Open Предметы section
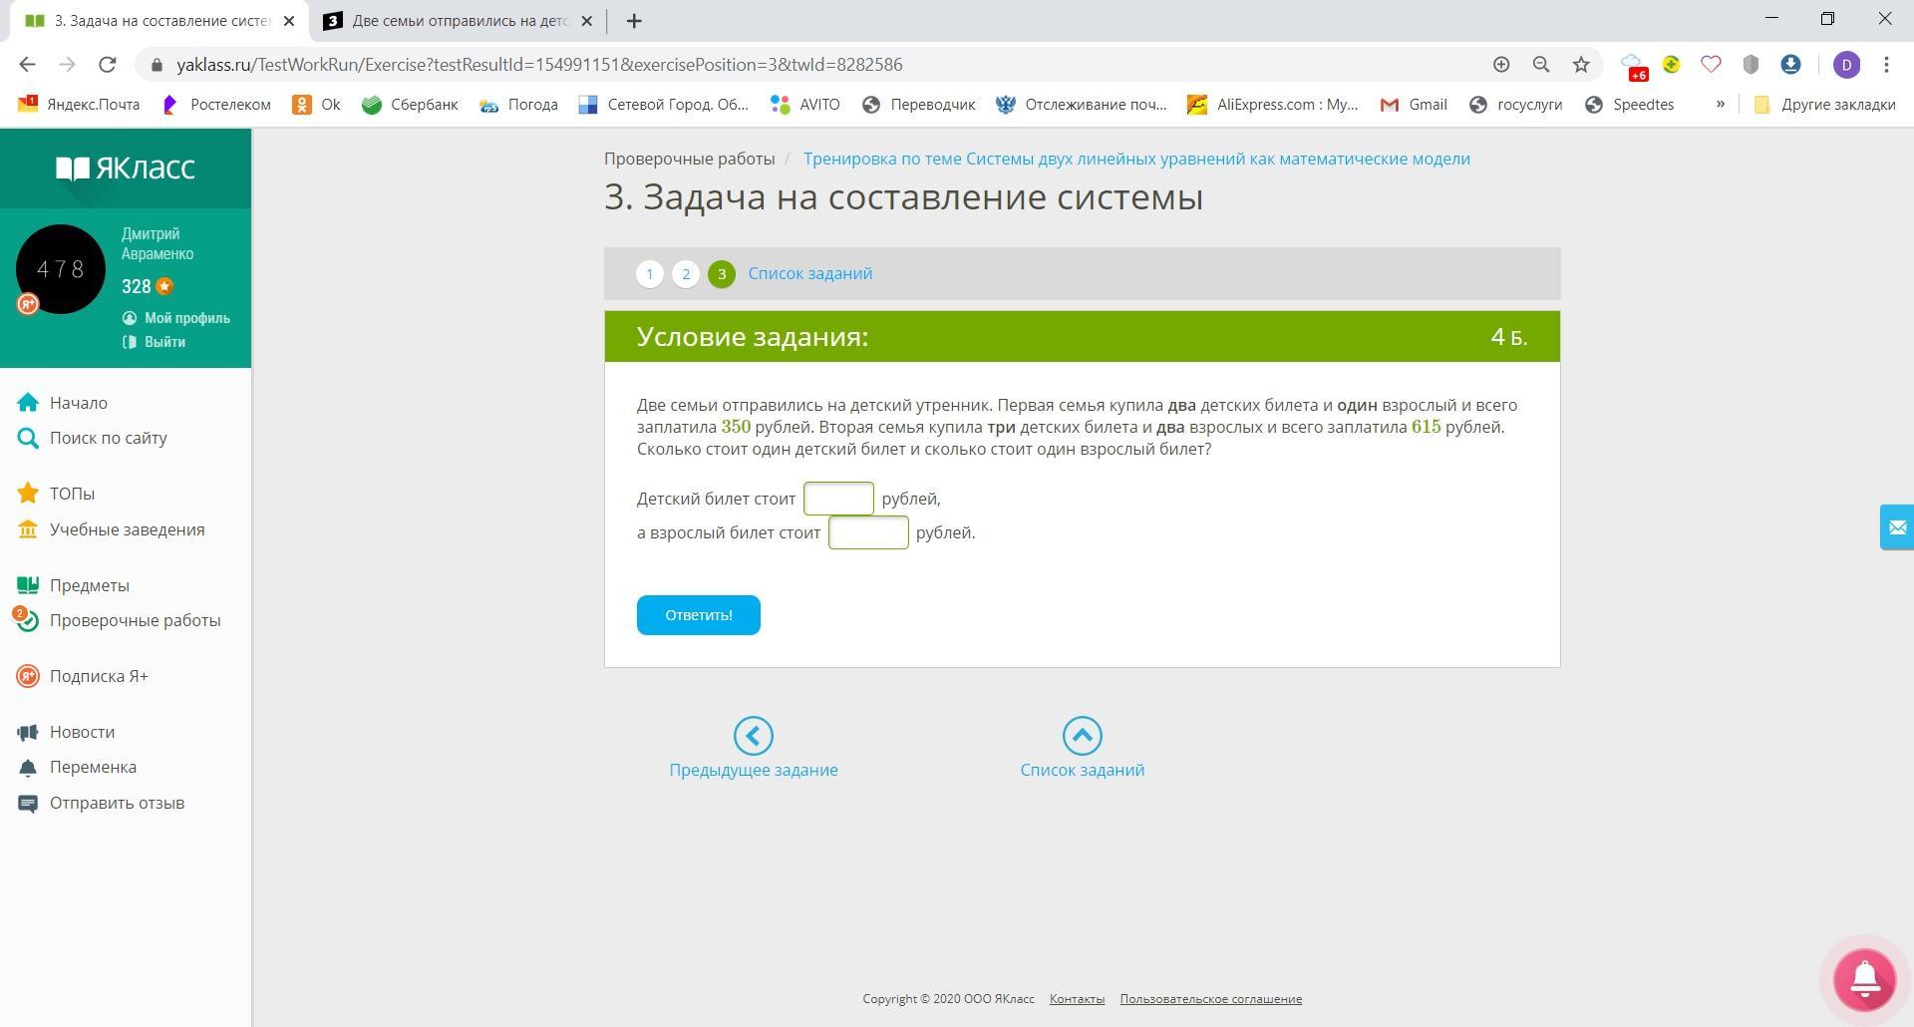 [x=73, y=585]
